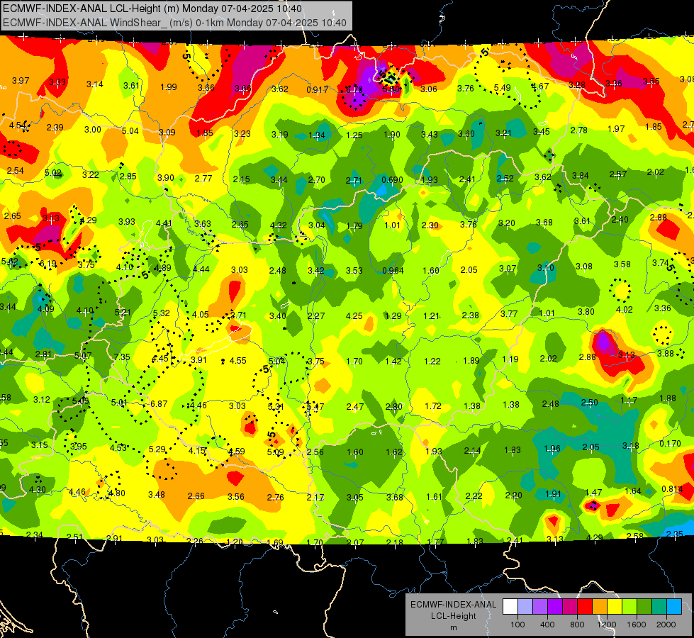Click the legend tick label 100
Image resolution: width=694 pixels, height=638 pixels.
[x=517, y=625]
